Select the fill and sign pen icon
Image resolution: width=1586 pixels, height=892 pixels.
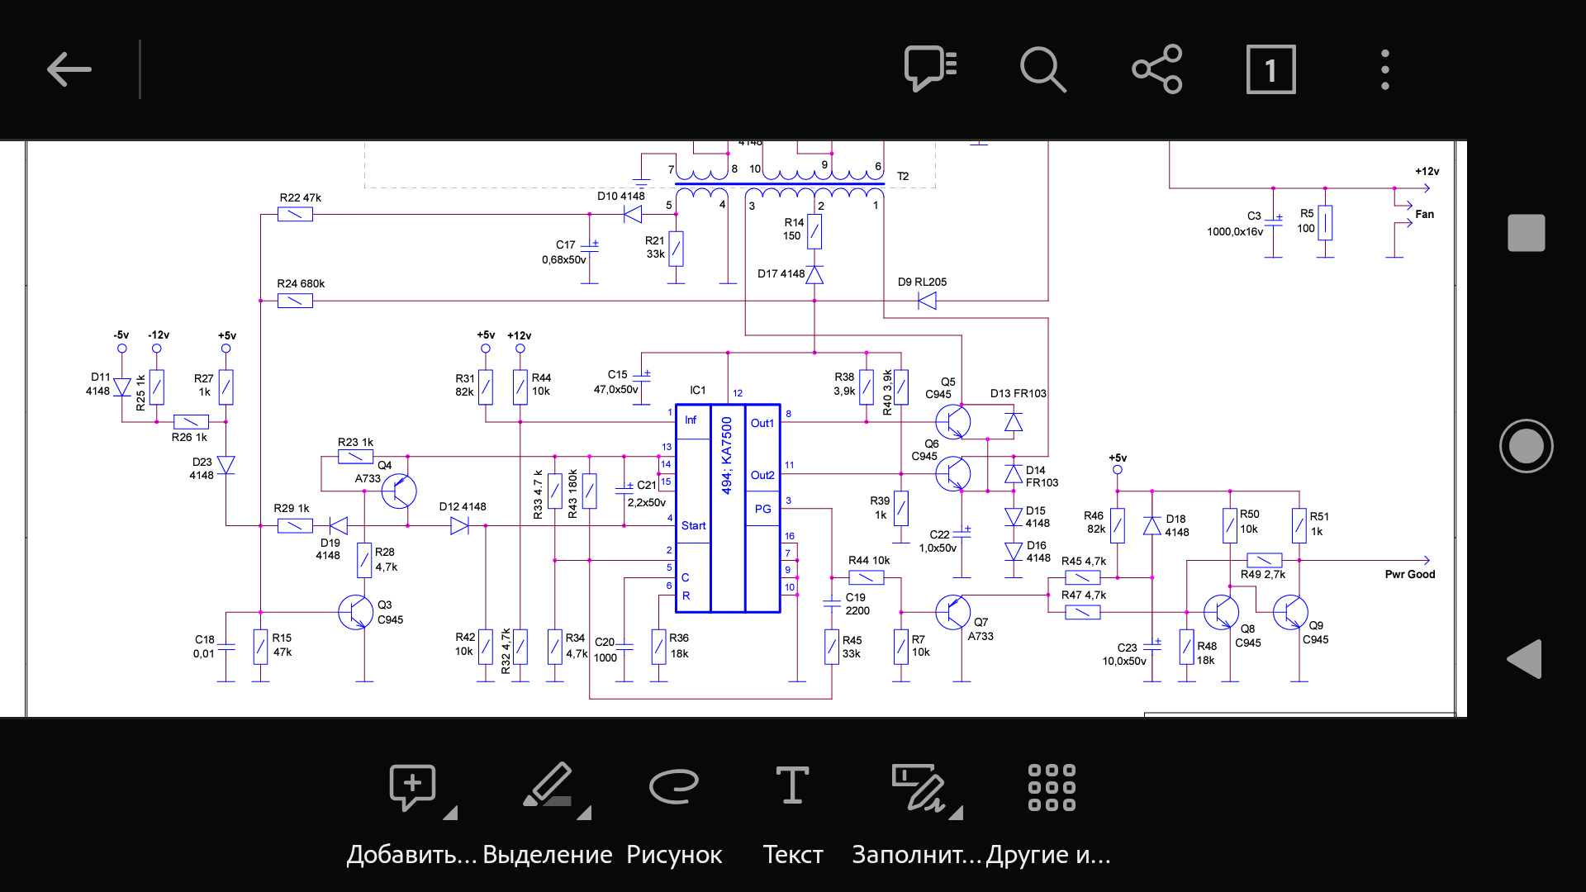coord(918,786)
